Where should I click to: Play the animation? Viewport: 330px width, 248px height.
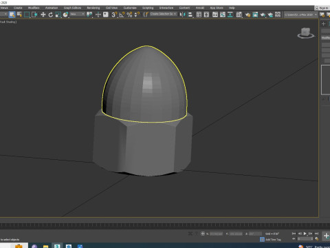click(x=305, y=234)
